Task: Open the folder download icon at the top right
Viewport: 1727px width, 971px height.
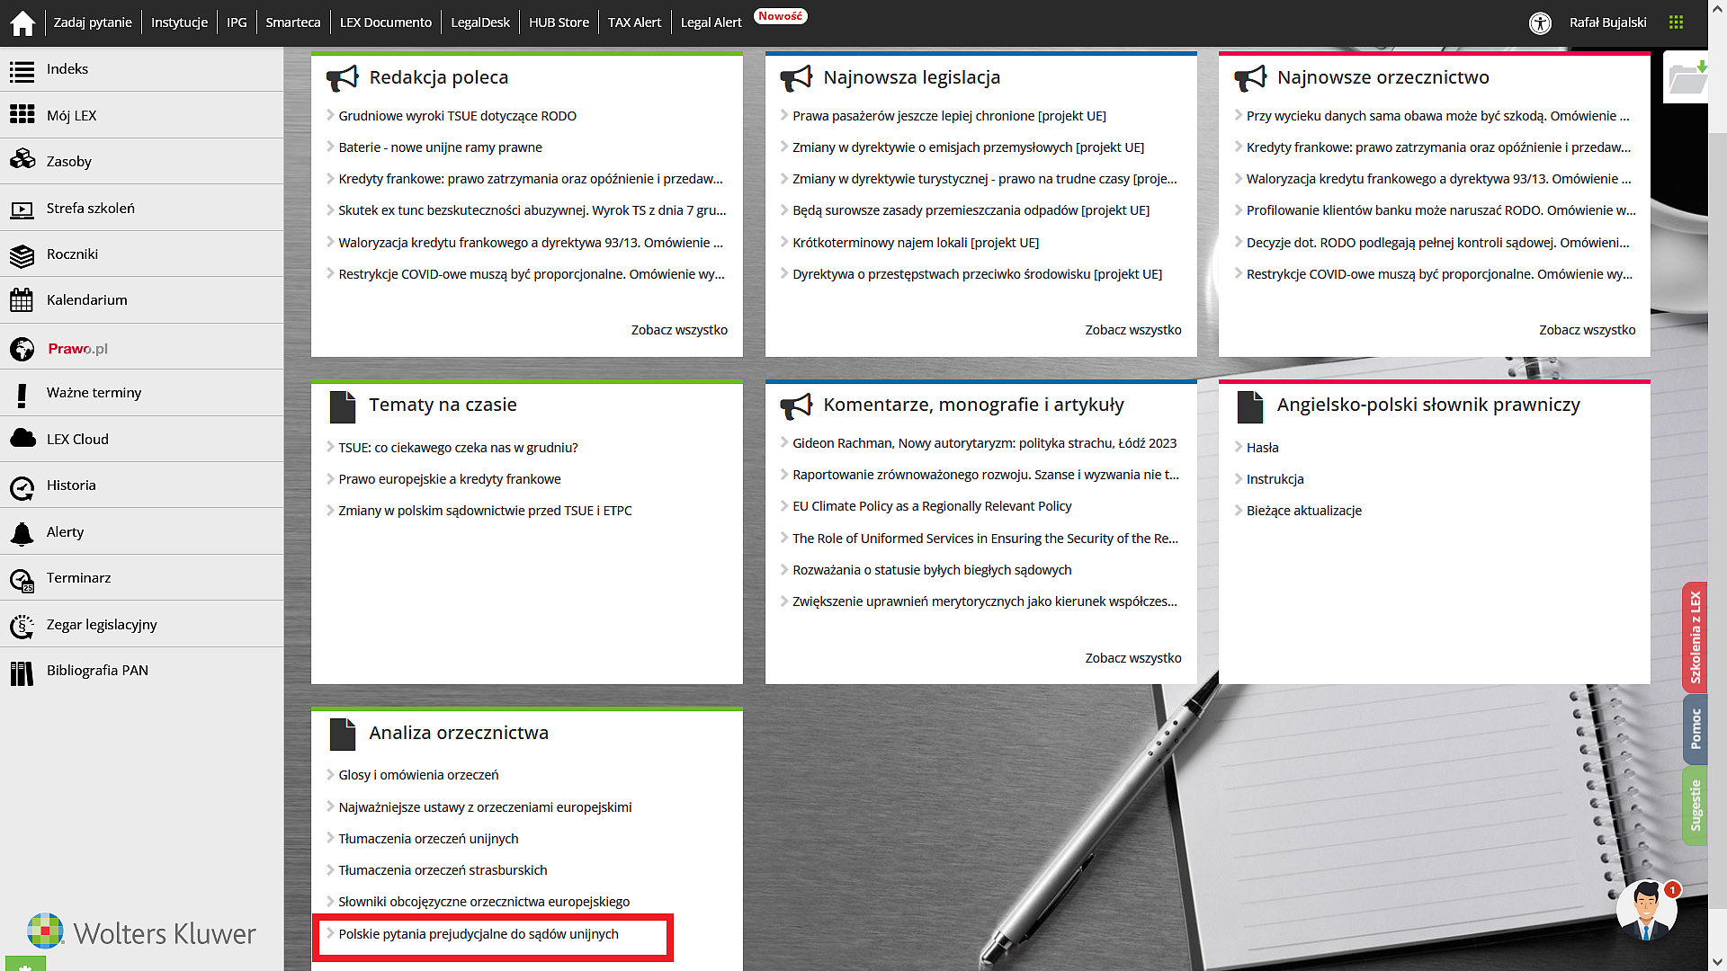Action: click(1687, 78)
